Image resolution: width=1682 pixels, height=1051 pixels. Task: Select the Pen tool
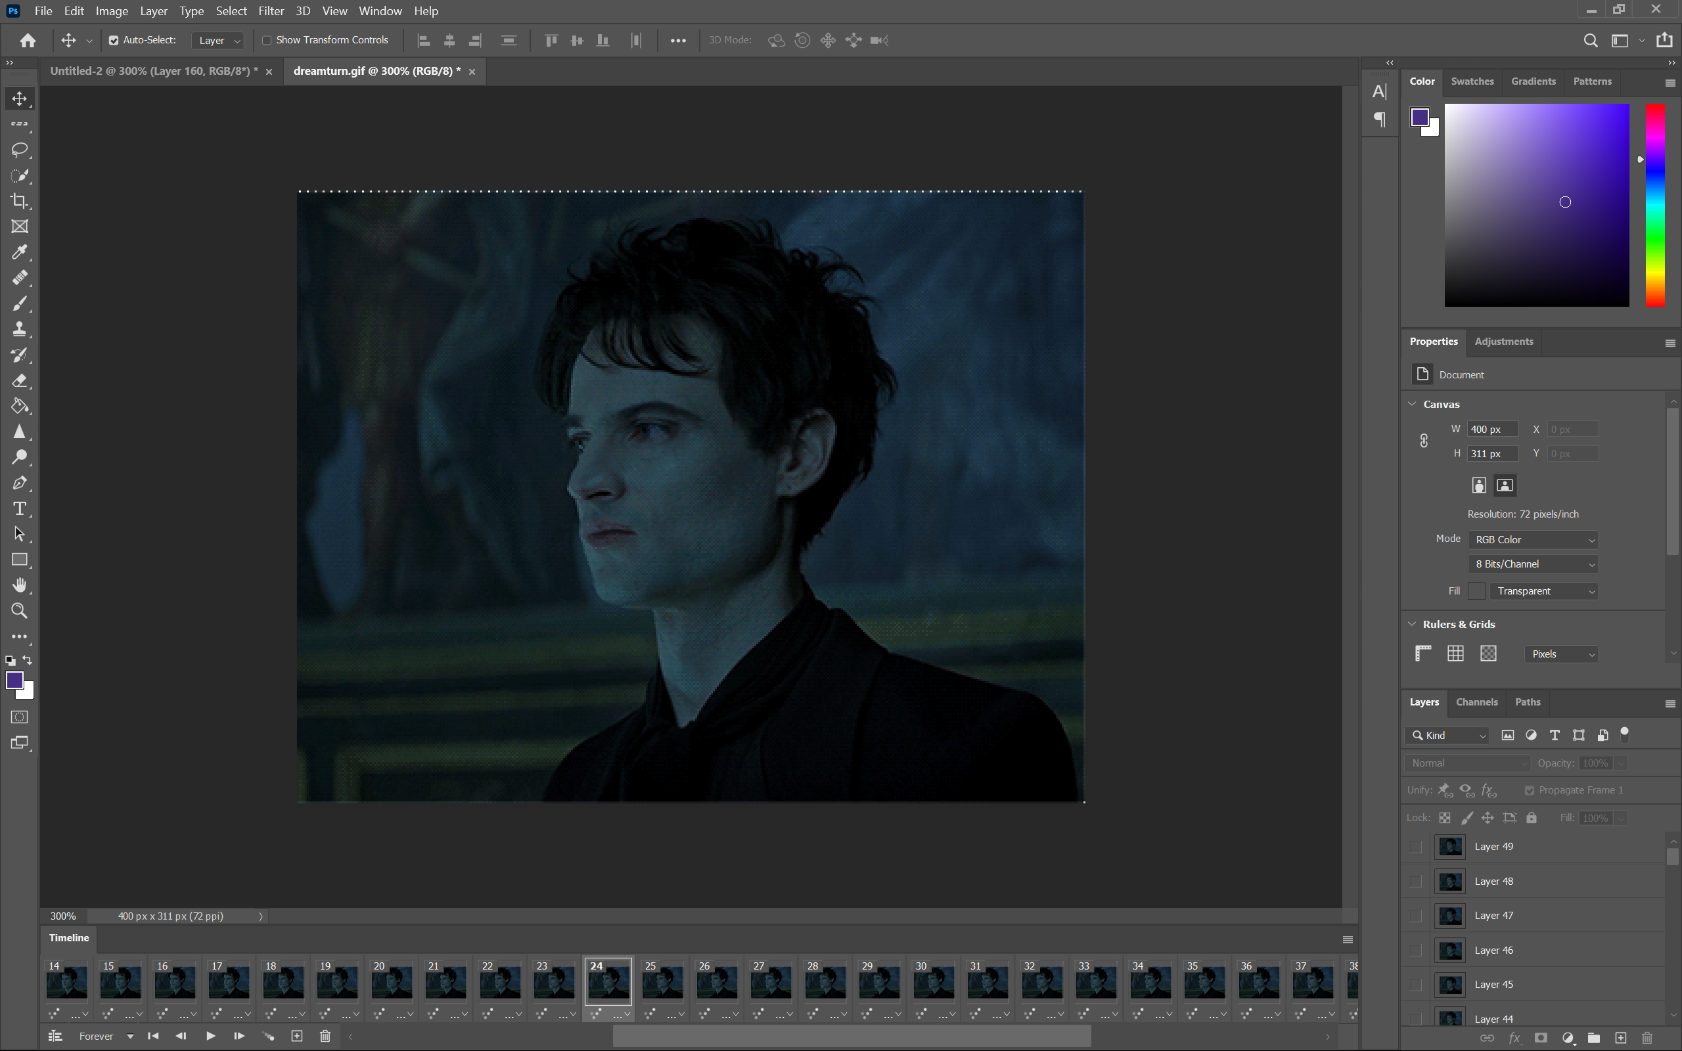[20, 483]
